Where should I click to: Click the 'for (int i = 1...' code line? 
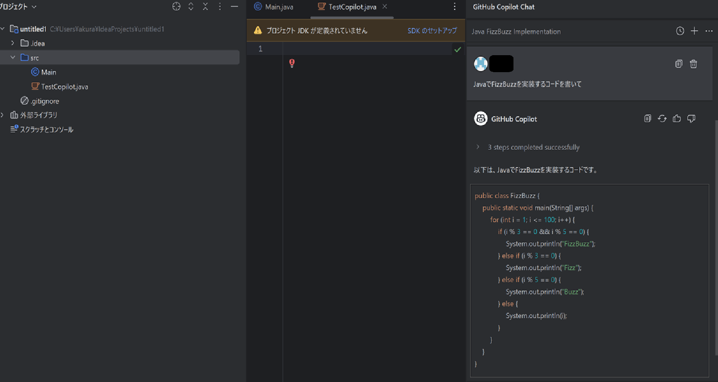coord(533,220)
